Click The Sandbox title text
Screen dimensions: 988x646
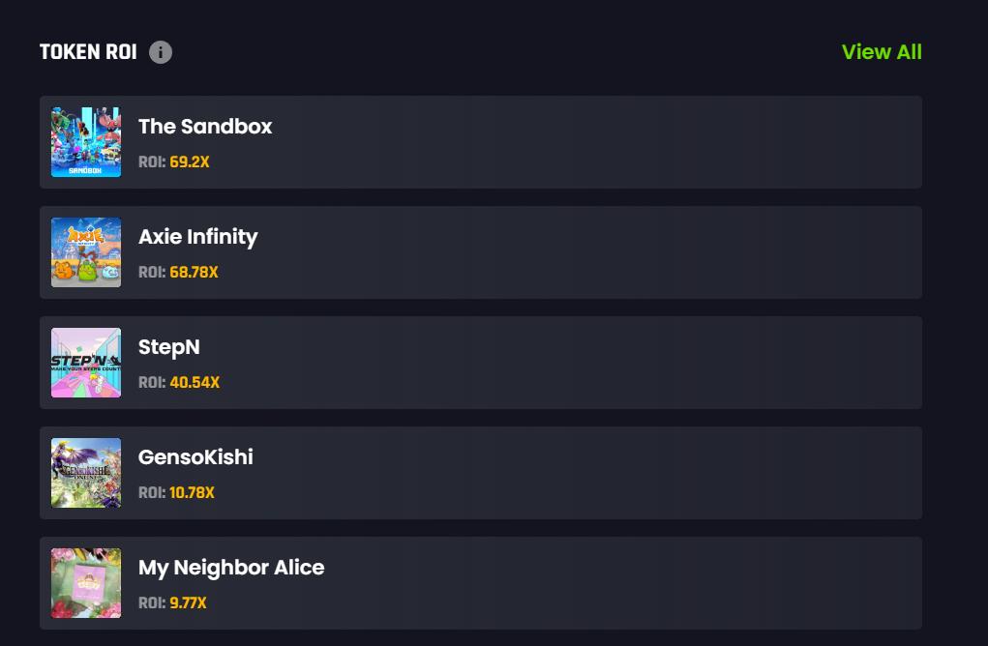(205, 127)
